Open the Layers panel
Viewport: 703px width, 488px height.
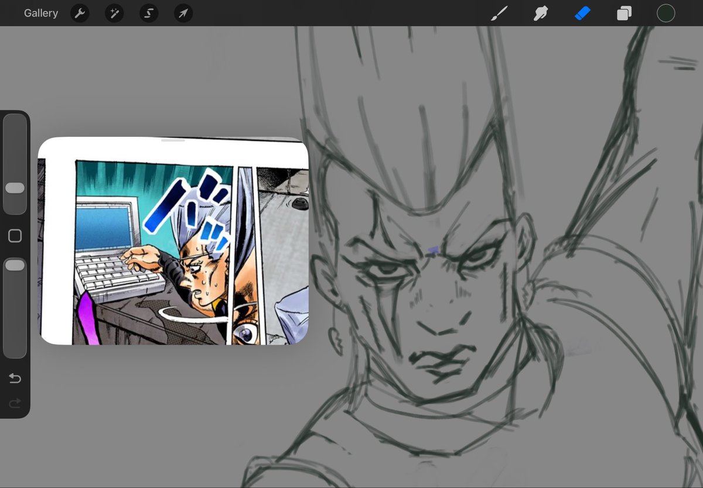coord(624,13)
